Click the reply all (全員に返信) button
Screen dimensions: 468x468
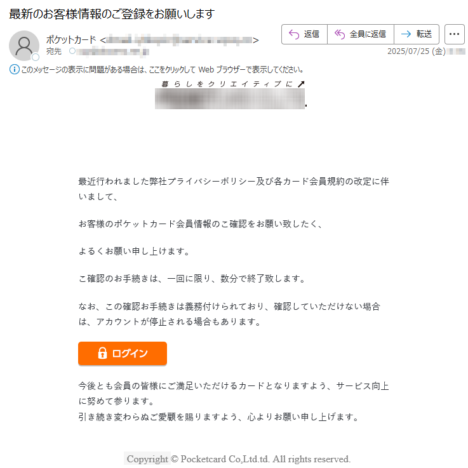coord(361,34)
